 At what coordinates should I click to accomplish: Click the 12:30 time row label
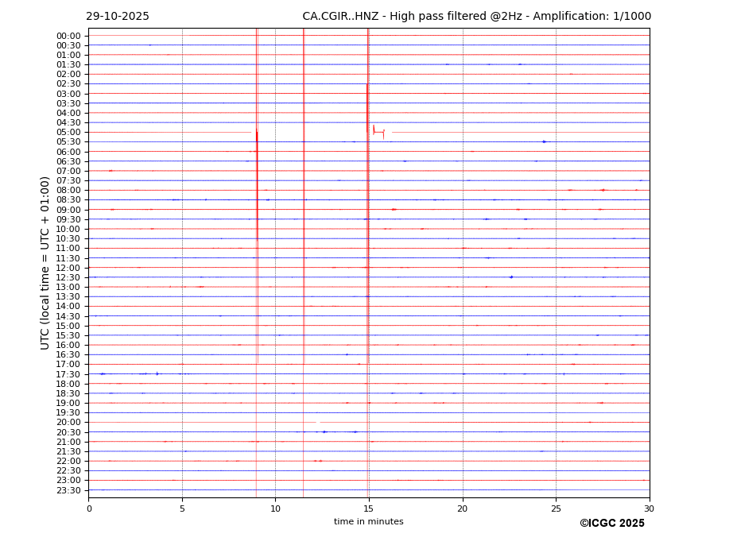click(x=68, y=277)
